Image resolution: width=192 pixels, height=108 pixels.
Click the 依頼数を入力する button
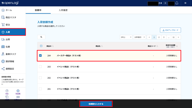coord(96,104)
